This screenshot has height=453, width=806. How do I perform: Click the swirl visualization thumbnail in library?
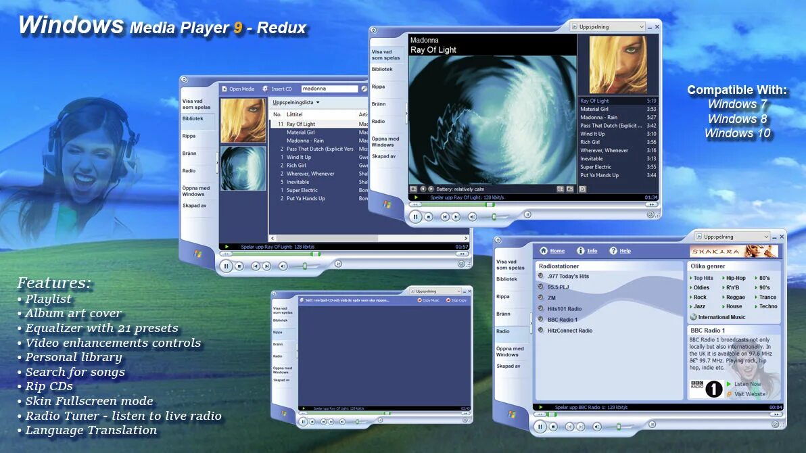click(243, 168)
